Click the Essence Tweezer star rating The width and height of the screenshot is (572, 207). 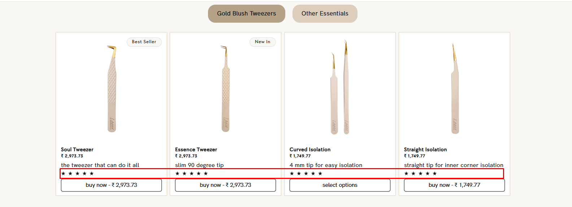pyautogui.click(x=191, y=174)
